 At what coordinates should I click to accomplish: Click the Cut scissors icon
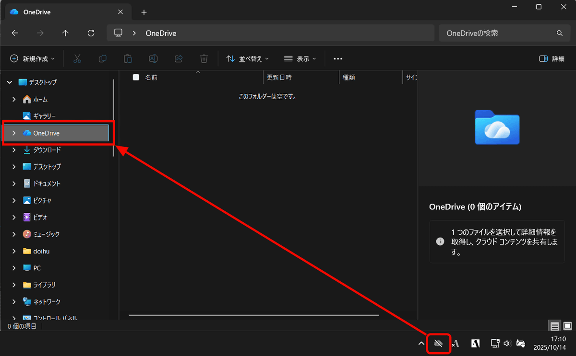pyautogui.click(x=77, y=58)
